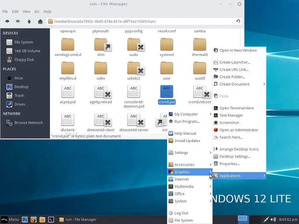The height and width of the screenshot is (224, 299).
Task: Open the Edit menu
Action: tap(15, 11)
